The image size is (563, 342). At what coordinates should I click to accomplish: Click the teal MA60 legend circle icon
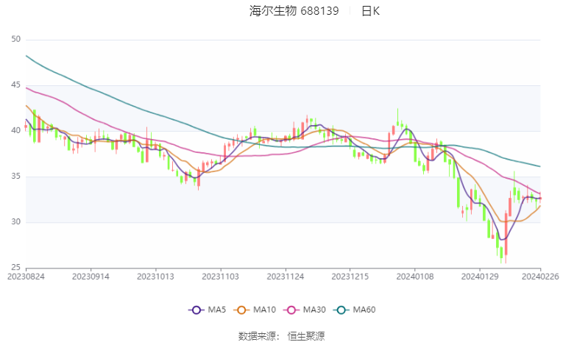click(x=341, y=310)
